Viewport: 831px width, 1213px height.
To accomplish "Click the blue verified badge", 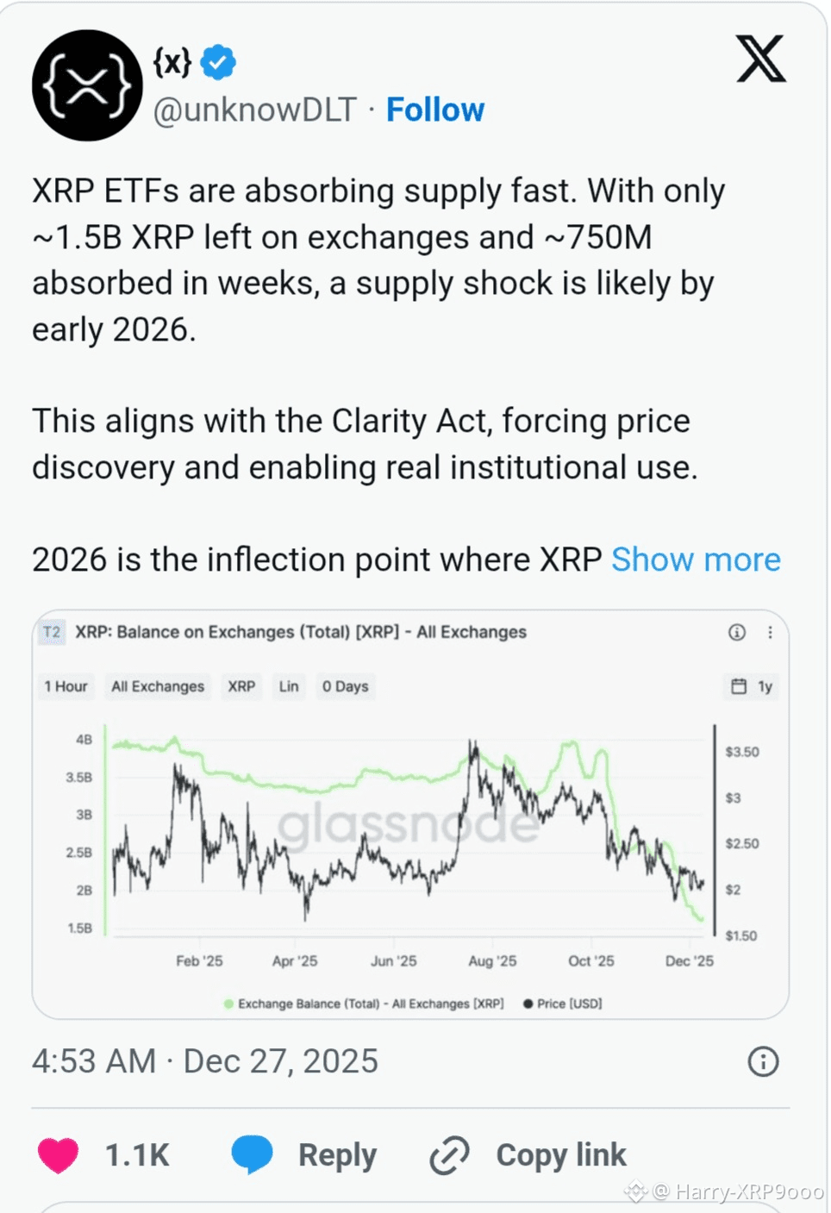I will (x=218, y=62).
